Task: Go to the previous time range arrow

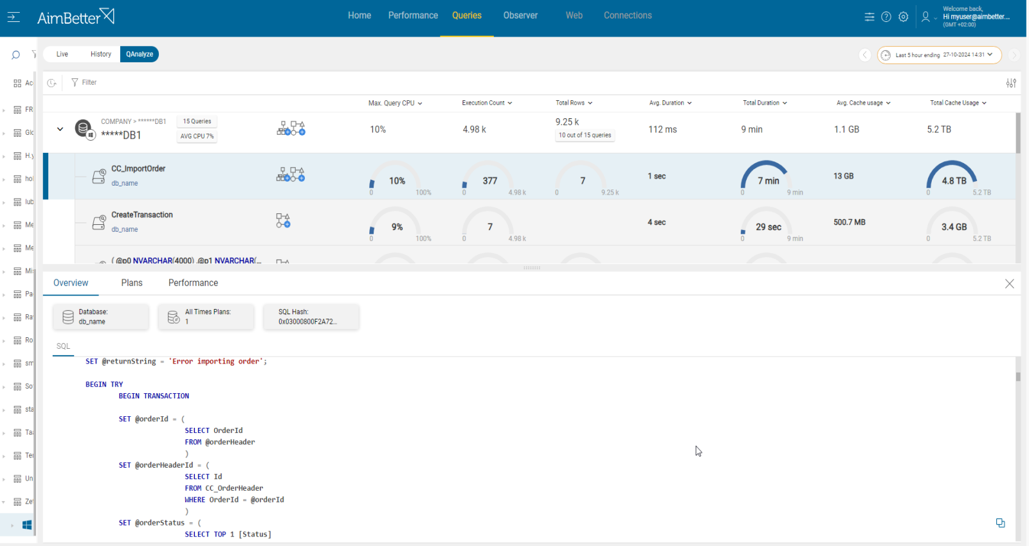Action: coord(865,55)
